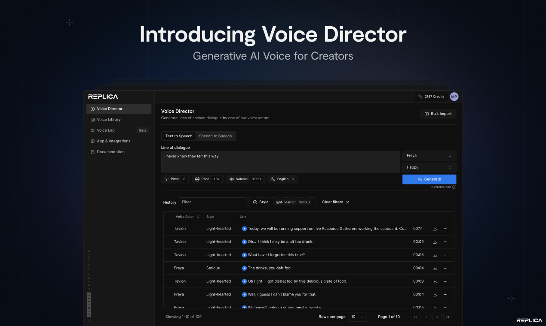Play the drunk Tavion line
Screen dimensions: 546x326
(245, 241)
